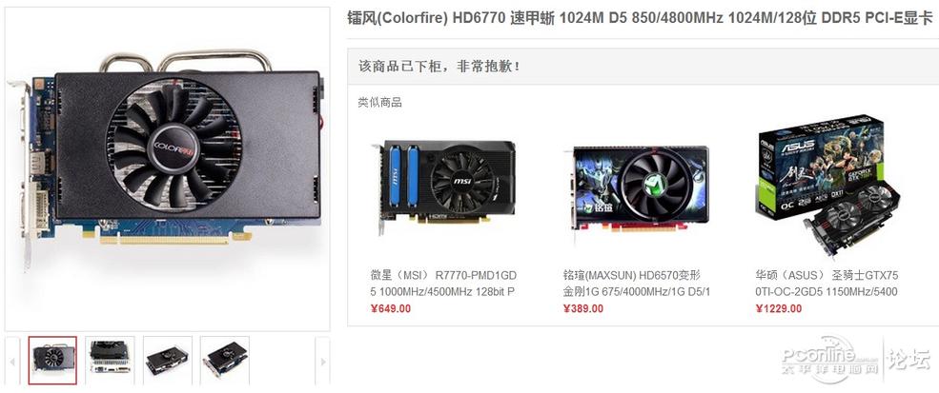This screenshot has height=393, width=939.
Task: Select the third angled card thumbnail
Action: 167,360
